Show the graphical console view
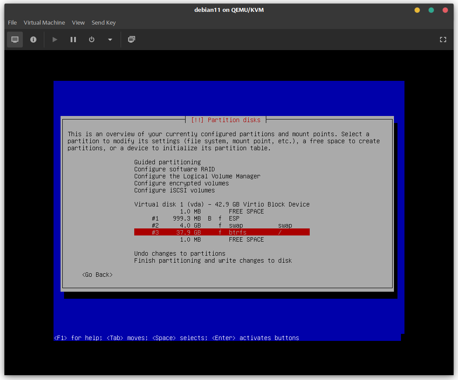The height and width of the screenshot is (380, 458). 15,40
